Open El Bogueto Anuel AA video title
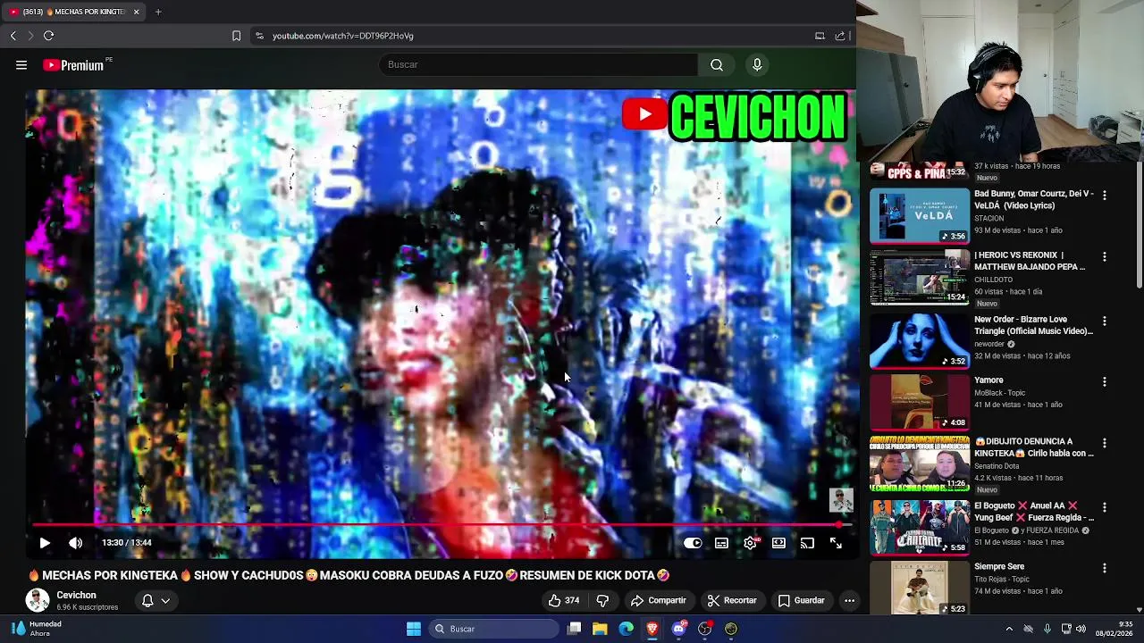 [1034, 512]
